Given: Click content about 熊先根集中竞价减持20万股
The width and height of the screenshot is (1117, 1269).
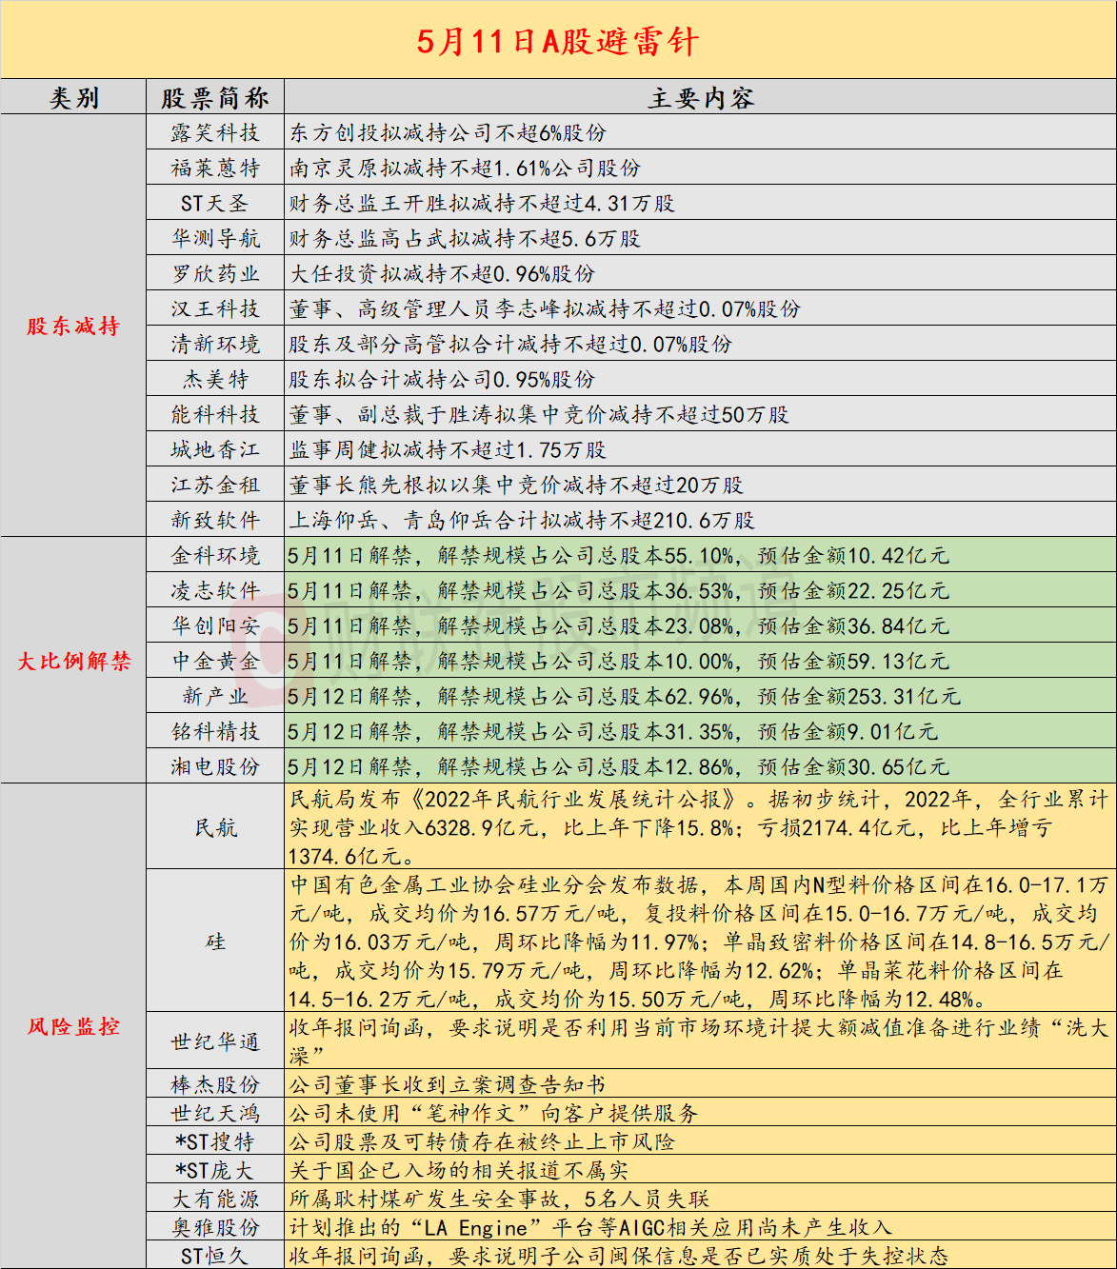Looking at the screenshot, I should [x=516, y=485].
